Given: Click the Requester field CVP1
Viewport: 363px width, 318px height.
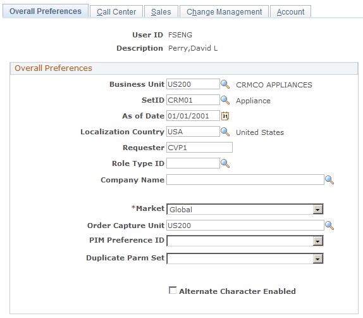Looking at the screenshot, I should click(x=199, y=148).
